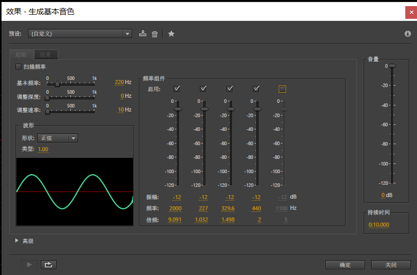417x275 pixels.
Task: Click the 关闭 button
Action: coord(390,265)
